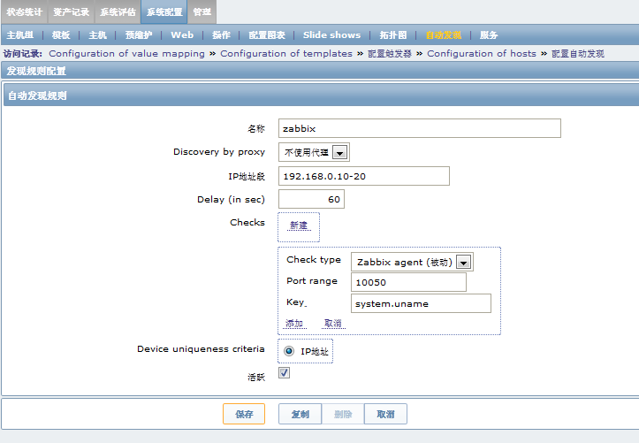
Task: Follow history link 配置触发器
Action: pyautogui.click(x=390, y=54)
